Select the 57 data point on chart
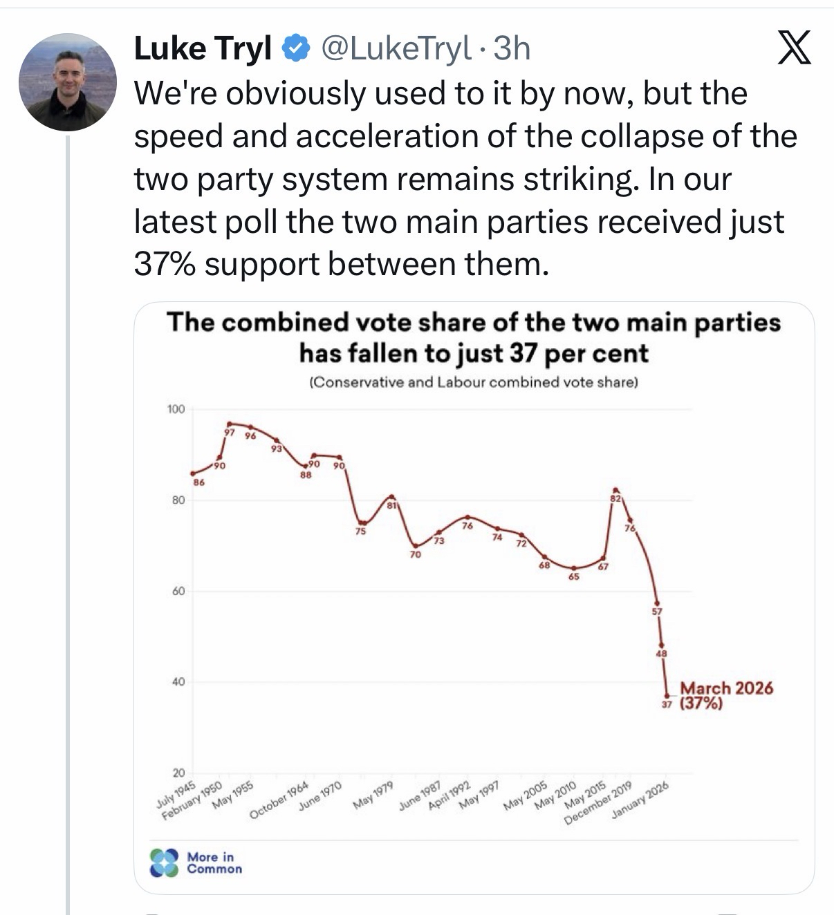The height and width of the screenshot is (915, 834). [x=657, y=603]
